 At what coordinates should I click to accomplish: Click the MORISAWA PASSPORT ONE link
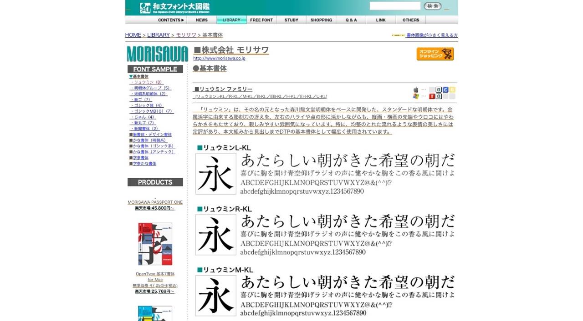[155, 202]
